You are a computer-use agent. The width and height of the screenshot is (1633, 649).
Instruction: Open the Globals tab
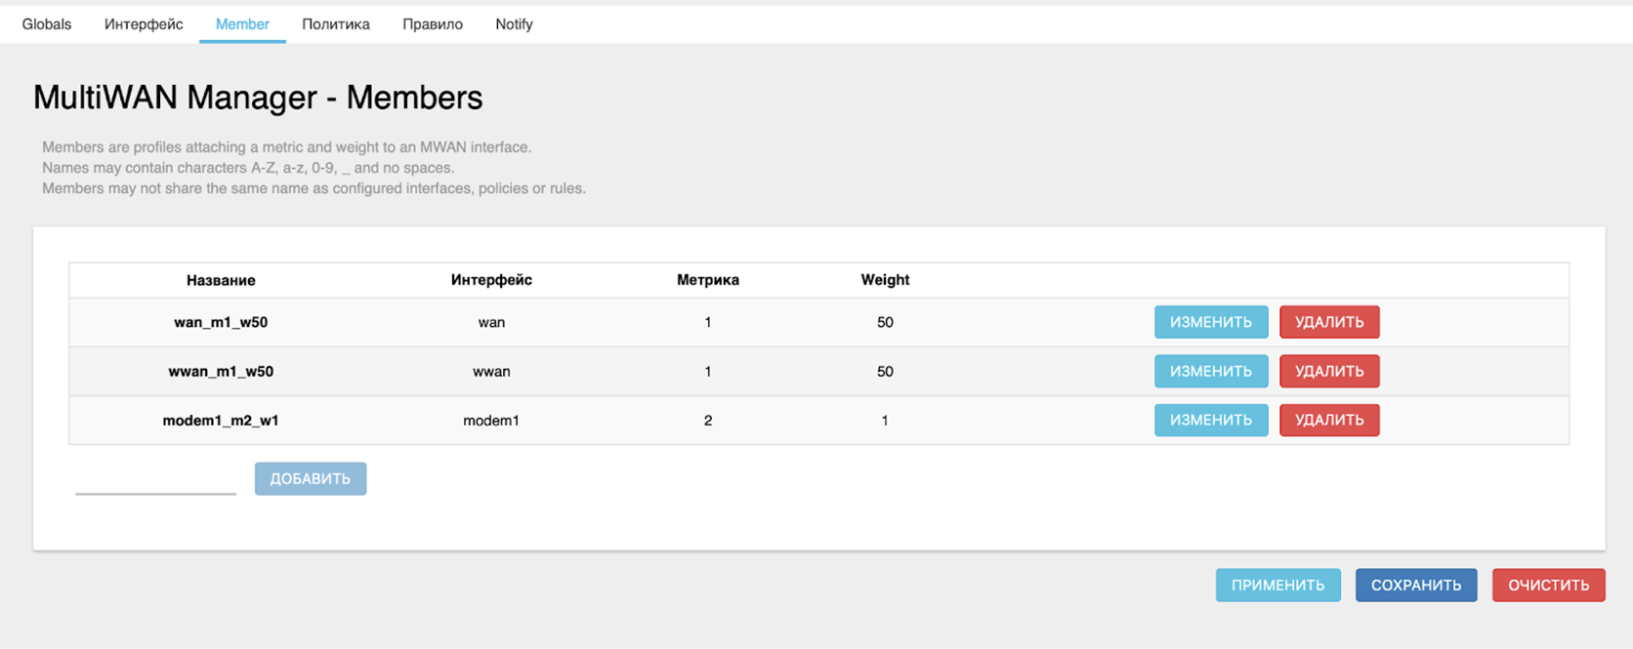(x=47, y=24)
